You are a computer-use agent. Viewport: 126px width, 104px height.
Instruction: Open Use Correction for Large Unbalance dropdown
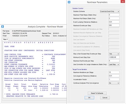coord(114,65)
